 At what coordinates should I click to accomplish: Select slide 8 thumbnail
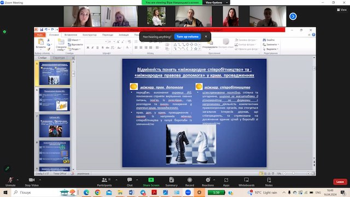tap(55, 152)
